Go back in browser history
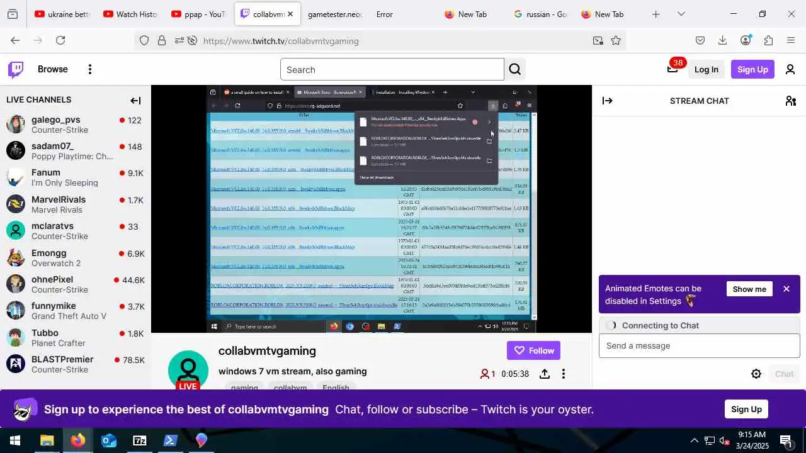This screenshot has height=453, width=806. (x=15, y=40)
